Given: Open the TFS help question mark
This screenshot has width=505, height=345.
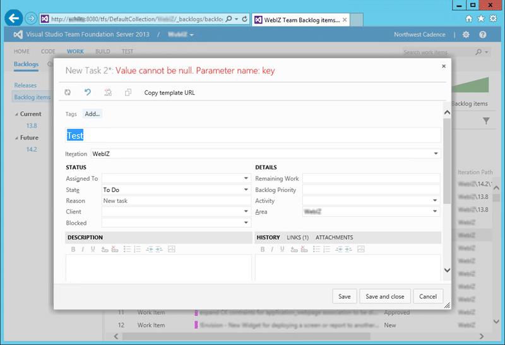Looking at the screenshot, I should click(482, 35).
